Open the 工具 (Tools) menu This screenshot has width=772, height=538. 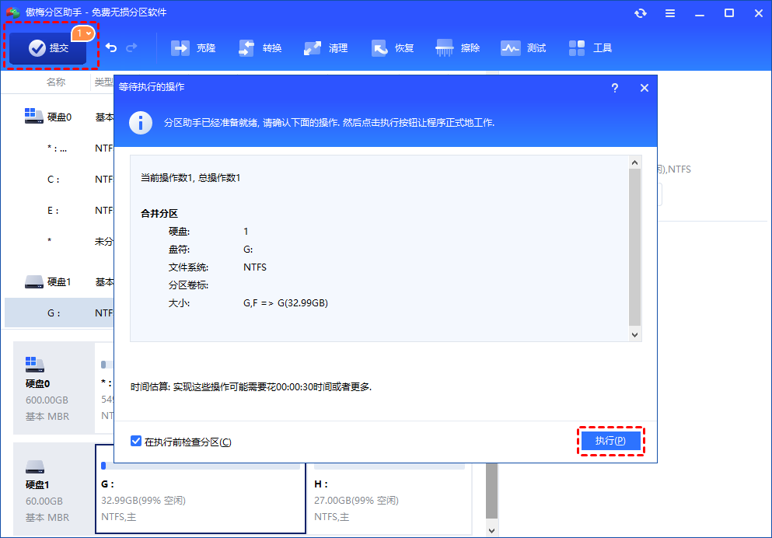(591, 48)
